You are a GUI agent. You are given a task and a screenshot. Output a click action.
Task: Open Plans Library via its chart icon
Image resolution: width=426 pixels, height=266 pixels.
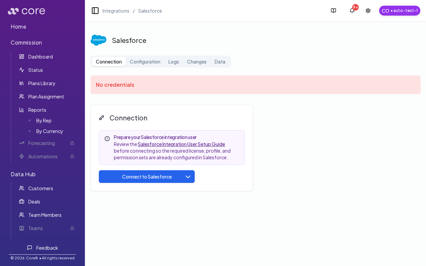click(x=21, y=83)
